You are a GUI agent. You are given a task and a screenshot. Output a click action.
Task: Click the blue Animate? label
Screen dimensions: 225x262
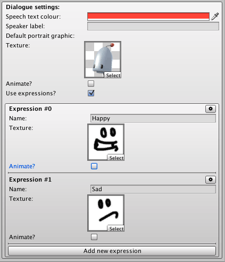pyautogui.click(x=22, y=166)
